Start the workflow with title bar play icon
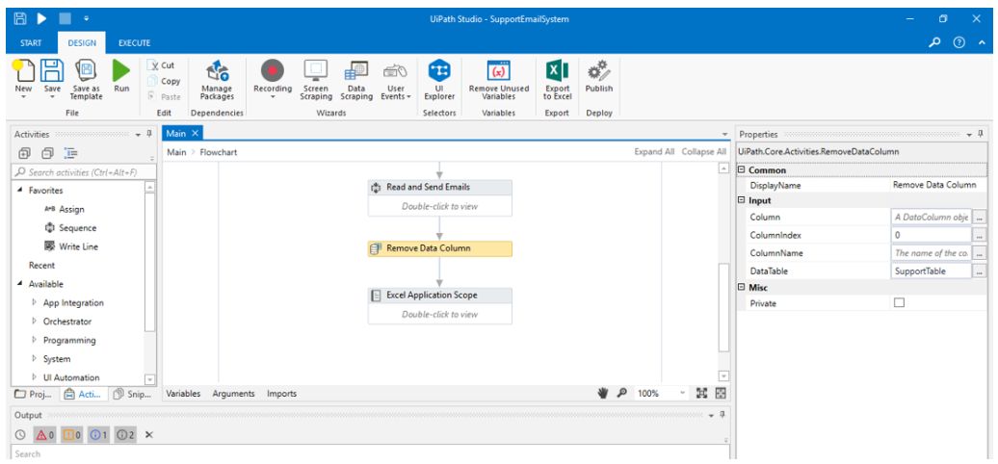This screenshot has width=998, height=464. 42,19
